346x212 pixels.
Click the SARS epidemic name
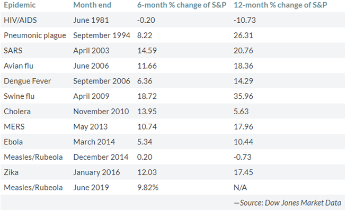click(13, 51)
